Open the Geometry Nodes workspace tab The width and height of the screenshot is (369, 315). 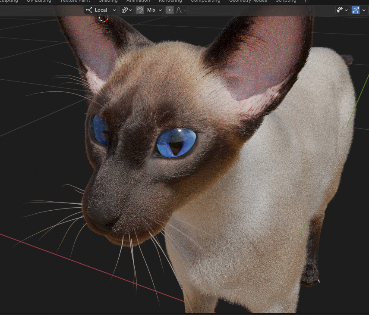247,1
